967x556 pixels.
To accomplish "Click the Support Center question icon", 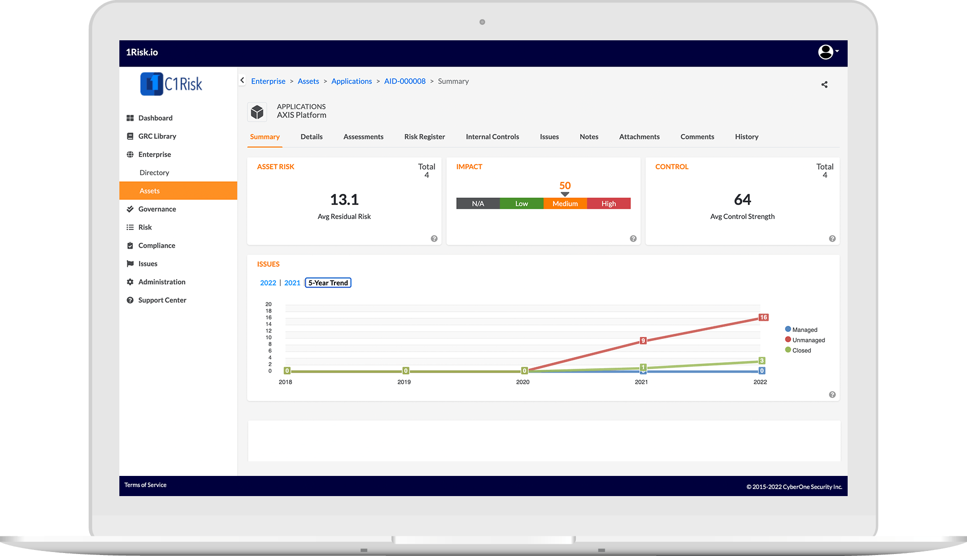I will point(130,300).
